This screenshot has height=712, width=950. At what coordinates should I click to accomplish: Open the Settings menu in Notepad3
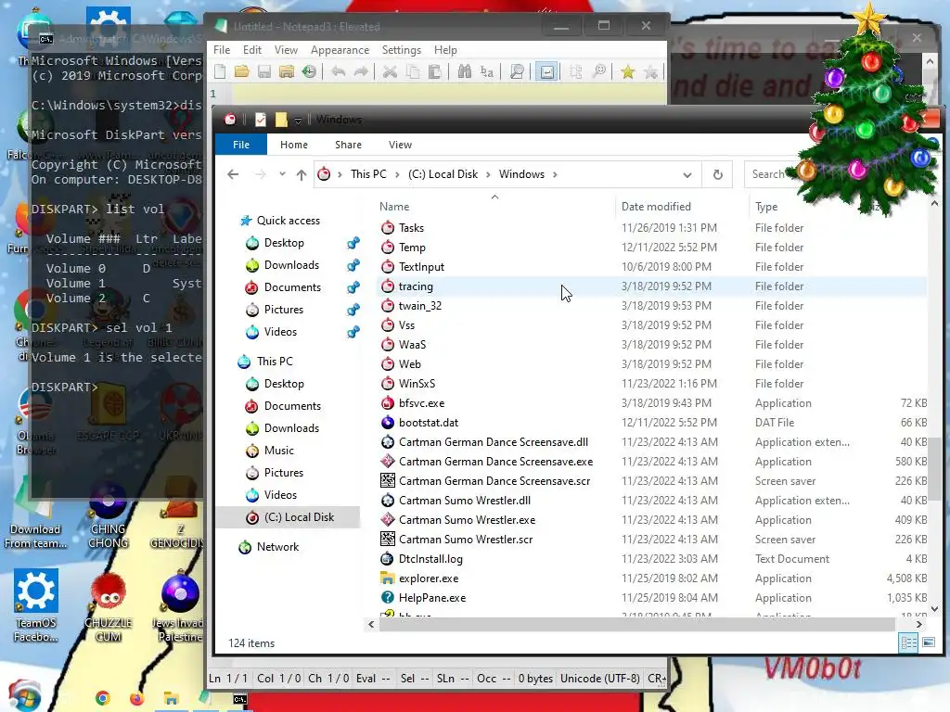tap(401, 50)
